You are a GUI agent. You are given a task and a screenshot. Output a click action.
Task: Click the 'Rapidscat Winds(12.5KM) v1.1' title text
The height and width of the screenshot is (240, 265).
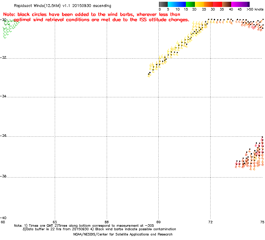pyautogui.click(x=42, y=6)
